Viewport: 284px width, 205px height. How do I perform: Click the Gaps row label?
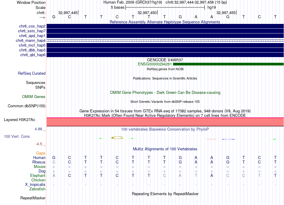[41, 153]
